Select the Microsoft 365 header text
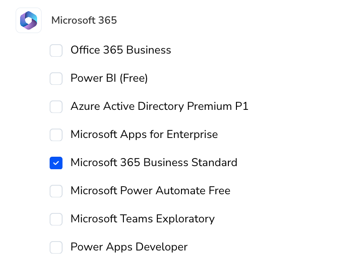 tap(84, 21)
